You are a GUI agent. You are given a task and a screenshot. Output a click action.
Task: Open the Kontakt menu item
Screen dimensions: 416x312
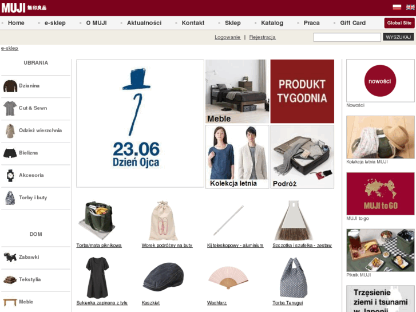tap(193, 23)
